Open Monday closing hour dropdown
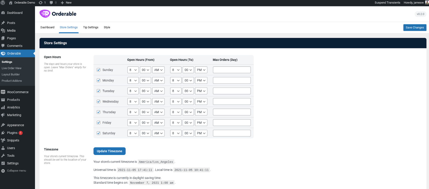Image resolution: width=429 pixels, height=189 pixels. coord(176,80)
